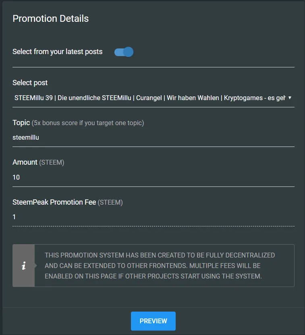Click the SteemPeak Promotion Fee field
Screen dimensions: 305x335
[154, 217]
